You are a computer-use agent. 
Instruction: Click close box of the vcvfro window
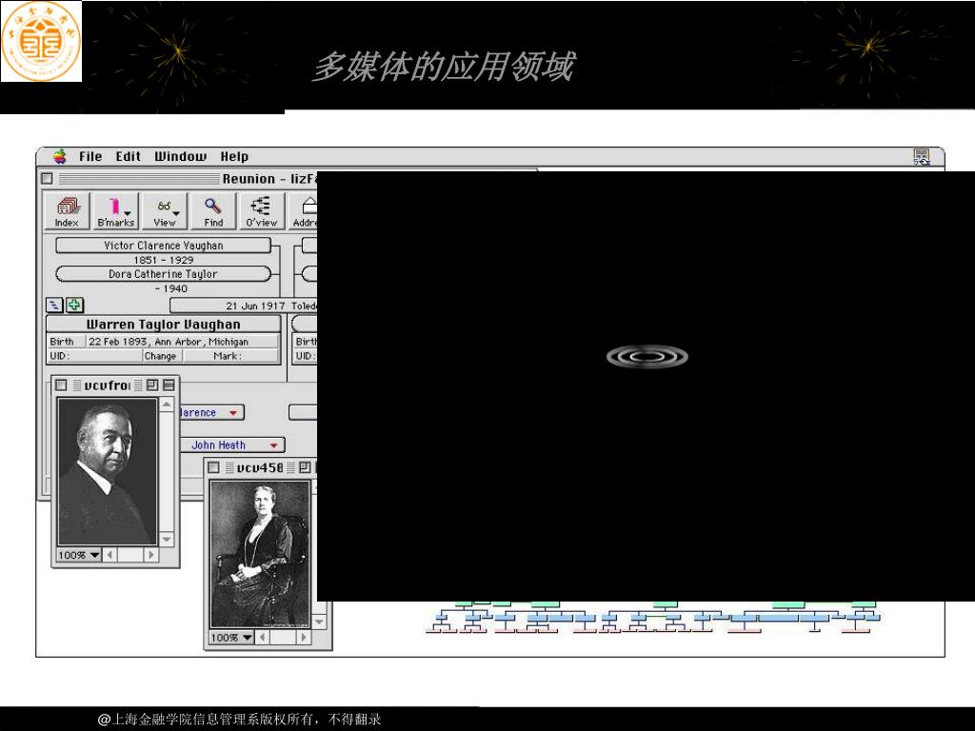(61, 385)
